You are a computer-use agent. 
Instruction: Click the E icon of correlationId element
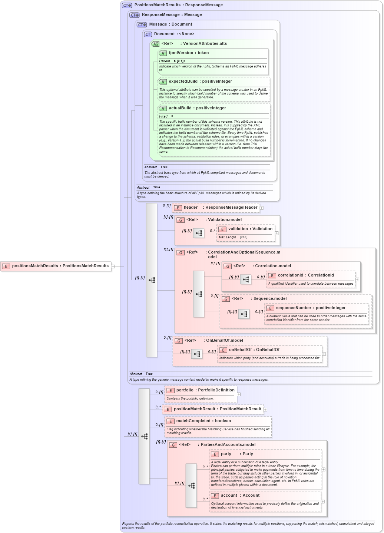coord(272,275)
